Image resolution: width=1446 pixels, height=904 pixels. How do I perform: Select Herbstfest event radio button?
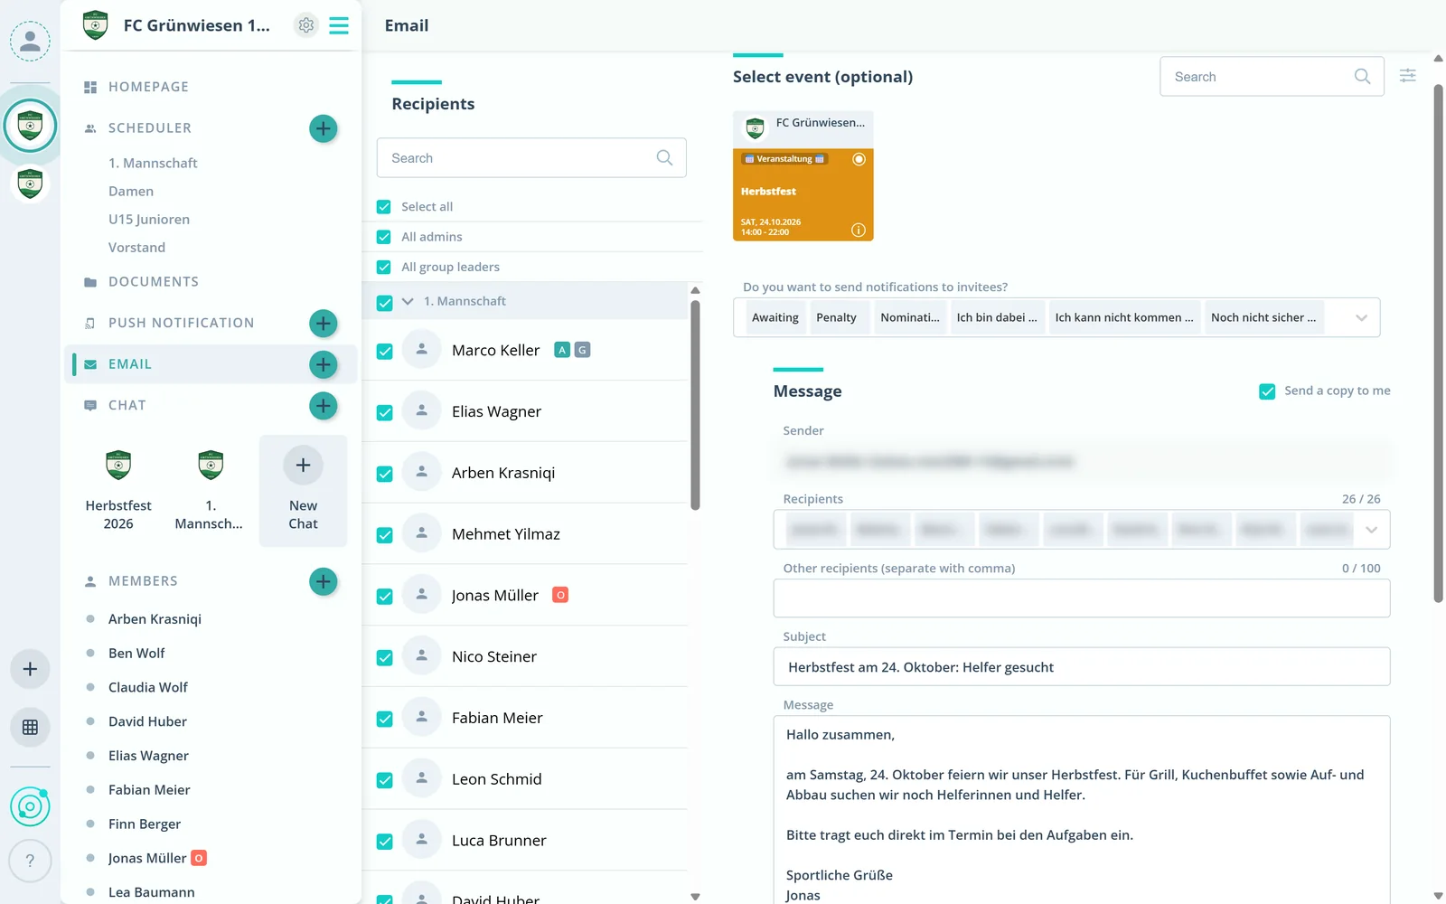tap(859, 159)
